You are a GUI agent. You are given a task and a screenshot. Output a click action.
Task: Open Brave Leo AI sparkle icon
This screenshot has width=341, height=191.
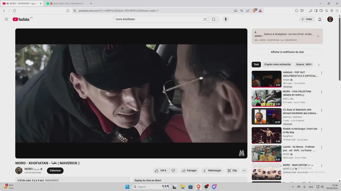pyautogui.click(x=326, y=11)
